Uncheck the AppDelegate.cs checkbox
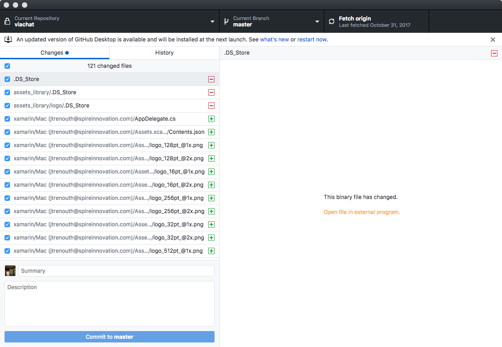The width and height of the screenshot is (502, 347). click(x=7, y=119)
